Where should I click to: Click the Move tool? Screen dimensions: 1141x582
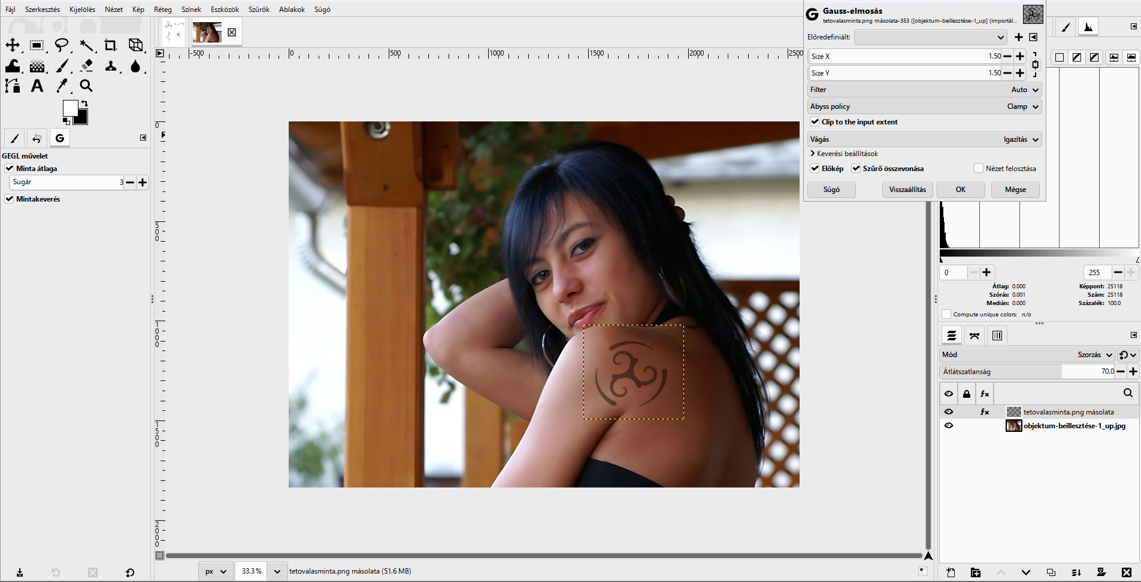tap(13, 45)
